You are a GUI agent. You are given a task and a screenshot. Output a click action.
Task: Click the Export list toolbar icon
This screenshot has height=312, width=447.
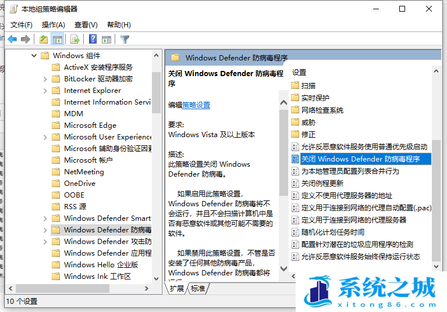pos(75,39)
